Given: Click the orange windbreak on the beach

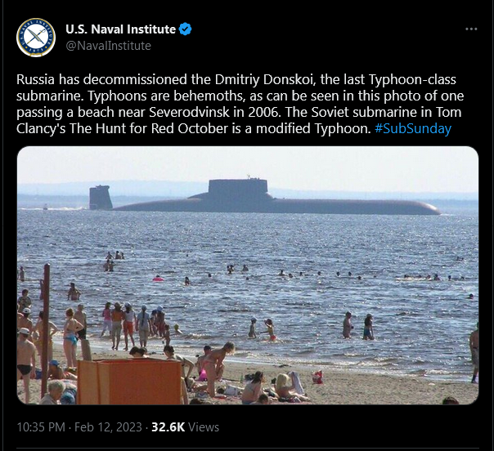Looking at the screenshot, I should pos(129,382).
